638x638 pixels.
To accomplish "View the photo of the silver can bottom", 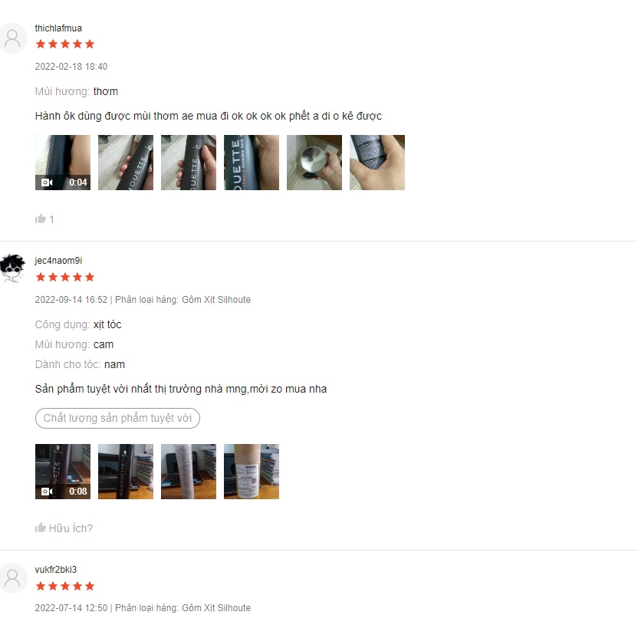I will tap(314, 163).
